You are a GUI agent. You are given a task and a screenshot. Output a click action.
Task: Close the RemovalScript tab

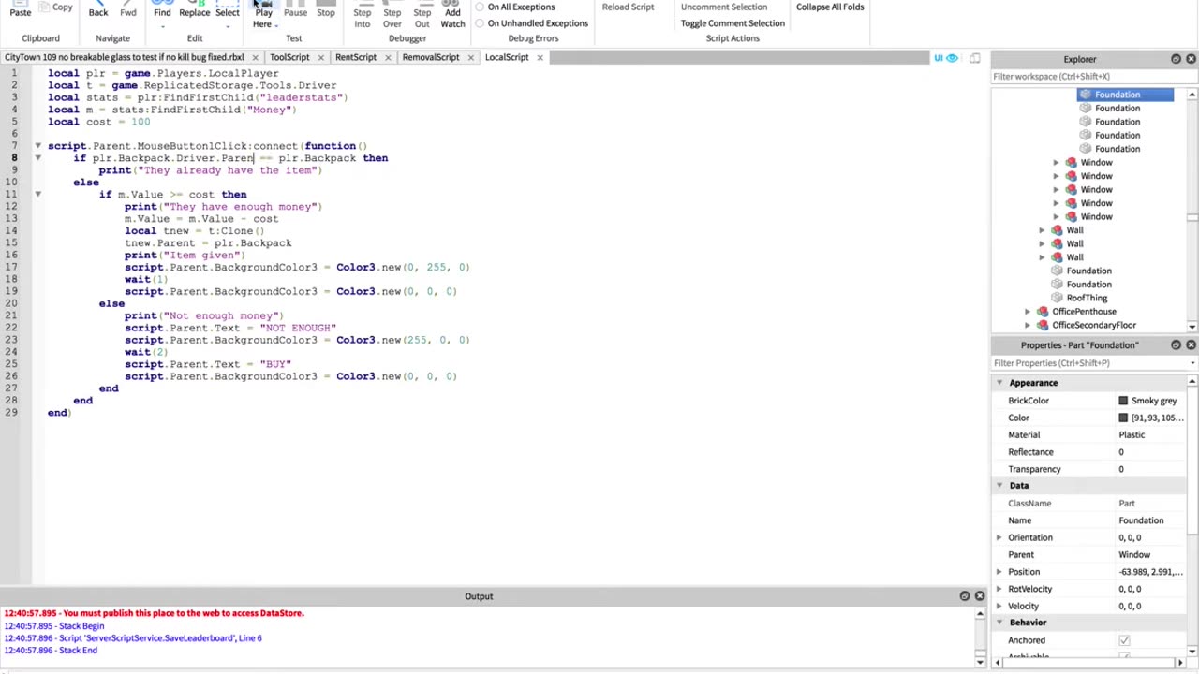470,57
